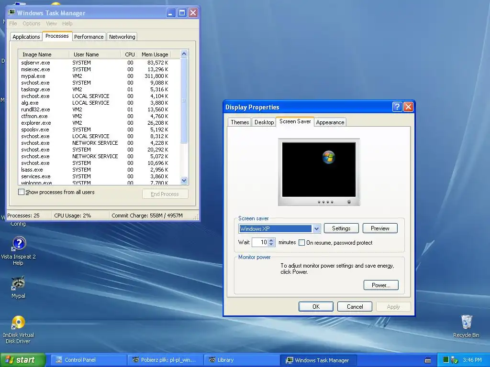The image size is (490, 367).
Task: Select the Processes tab
Action: [x=57, y=36]
